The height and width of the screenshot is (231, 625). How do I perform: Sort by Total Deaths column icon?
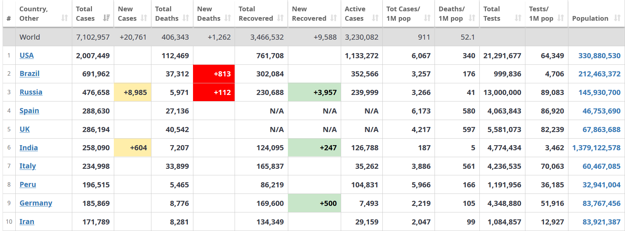186,18
